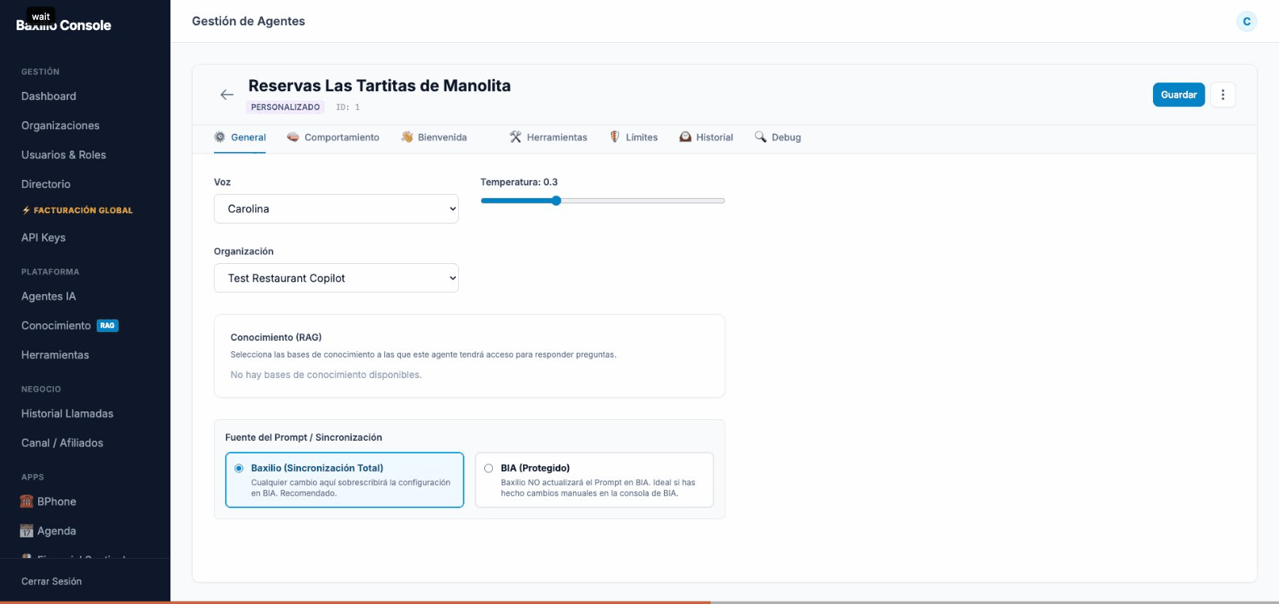Click the Debug magnifier icon

coord(761,136)
